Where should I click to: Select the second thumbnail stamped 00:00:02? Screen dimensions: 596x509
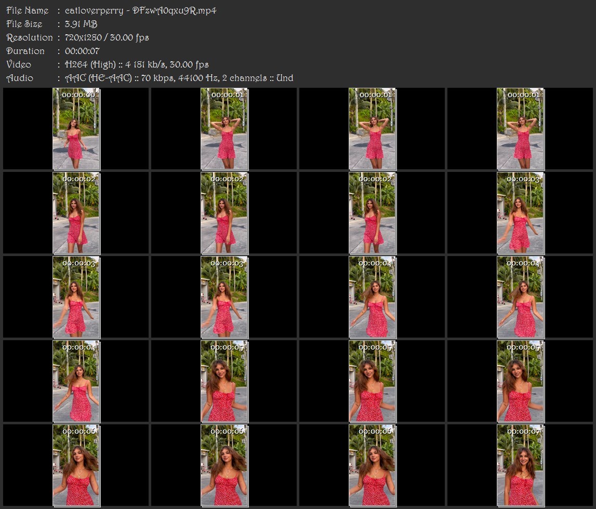(224, 213)
